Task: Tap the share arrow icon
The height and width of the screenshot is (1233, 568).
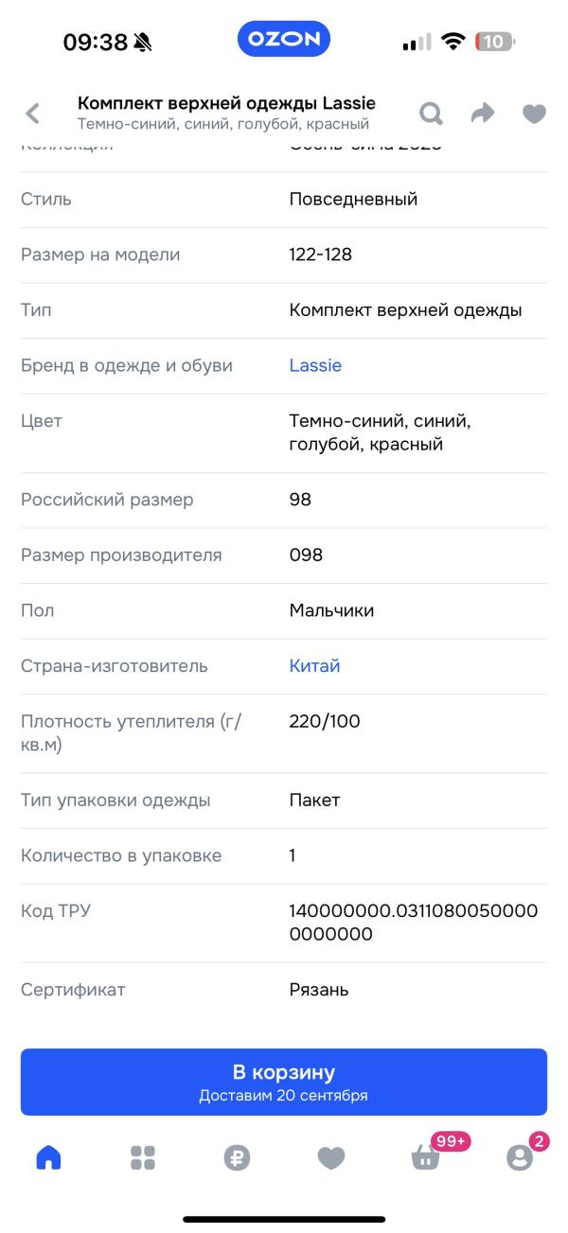Action: (x=482, y=112)
